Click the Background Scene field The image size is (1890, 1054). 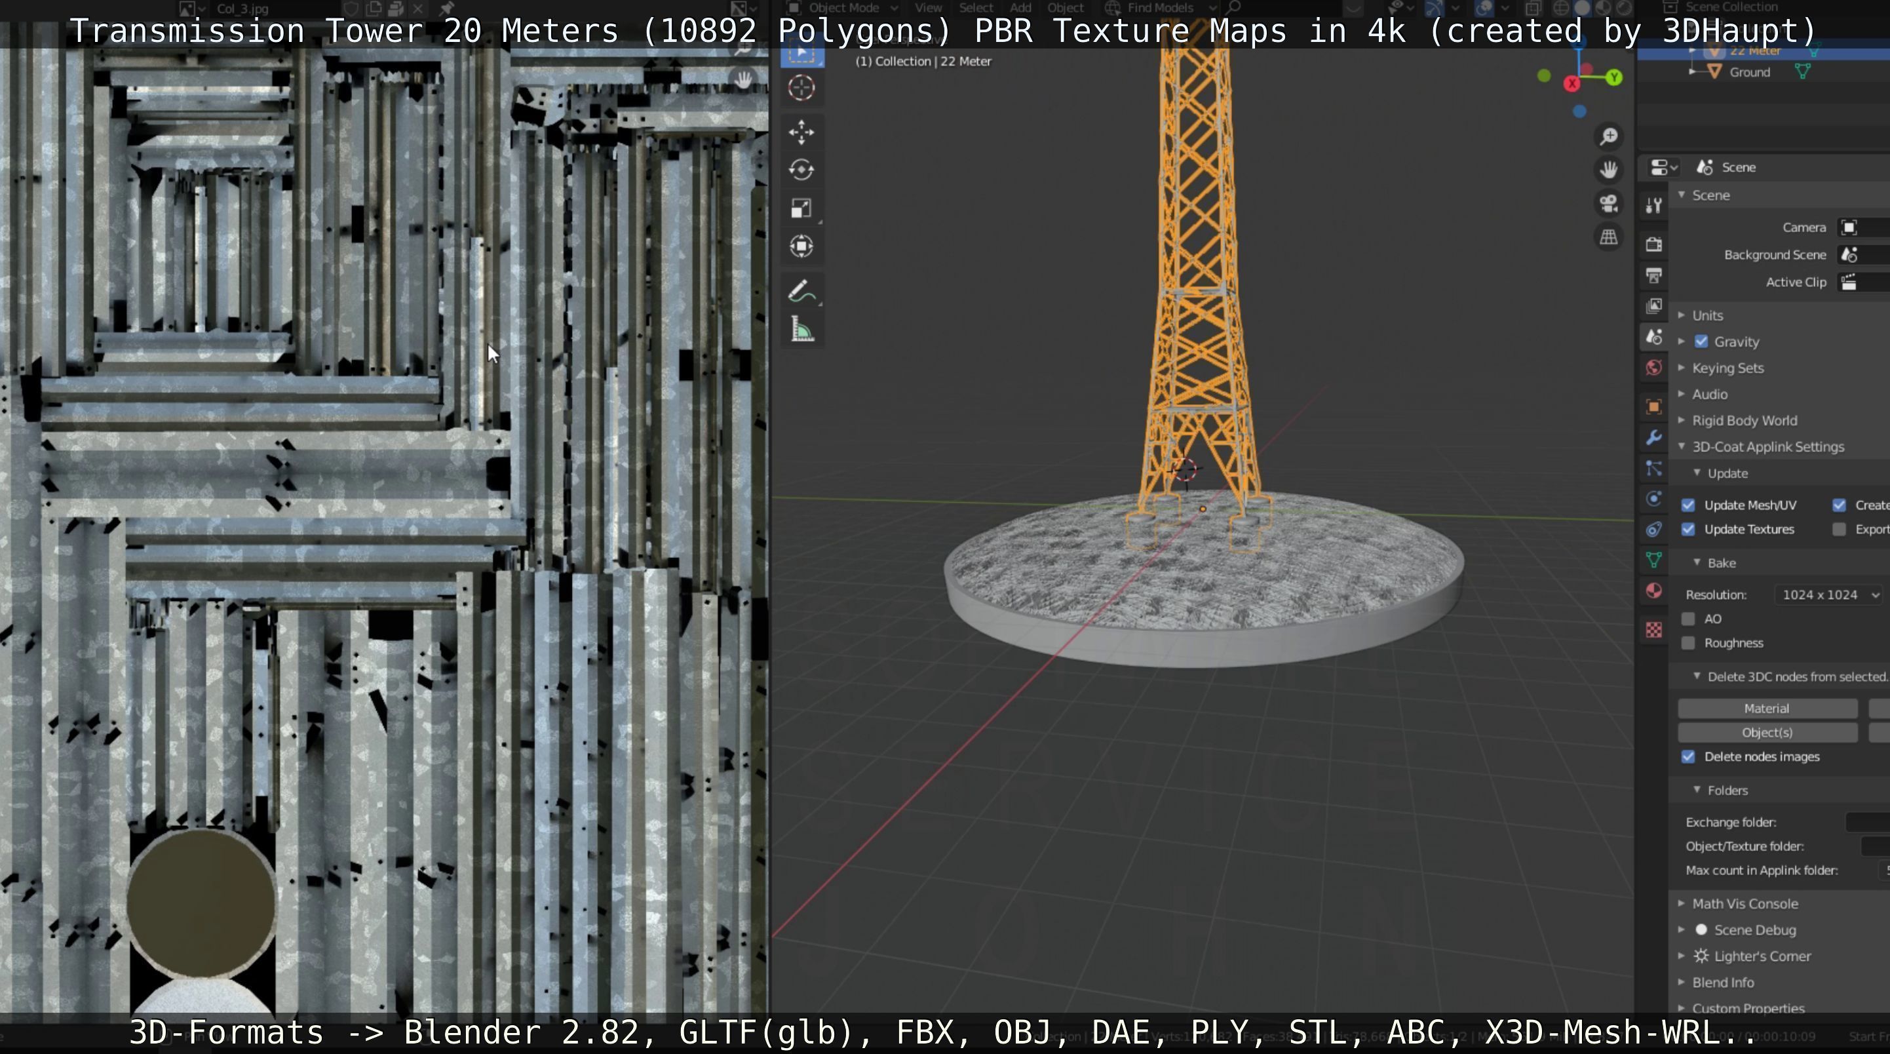(x=1864, y=255)
